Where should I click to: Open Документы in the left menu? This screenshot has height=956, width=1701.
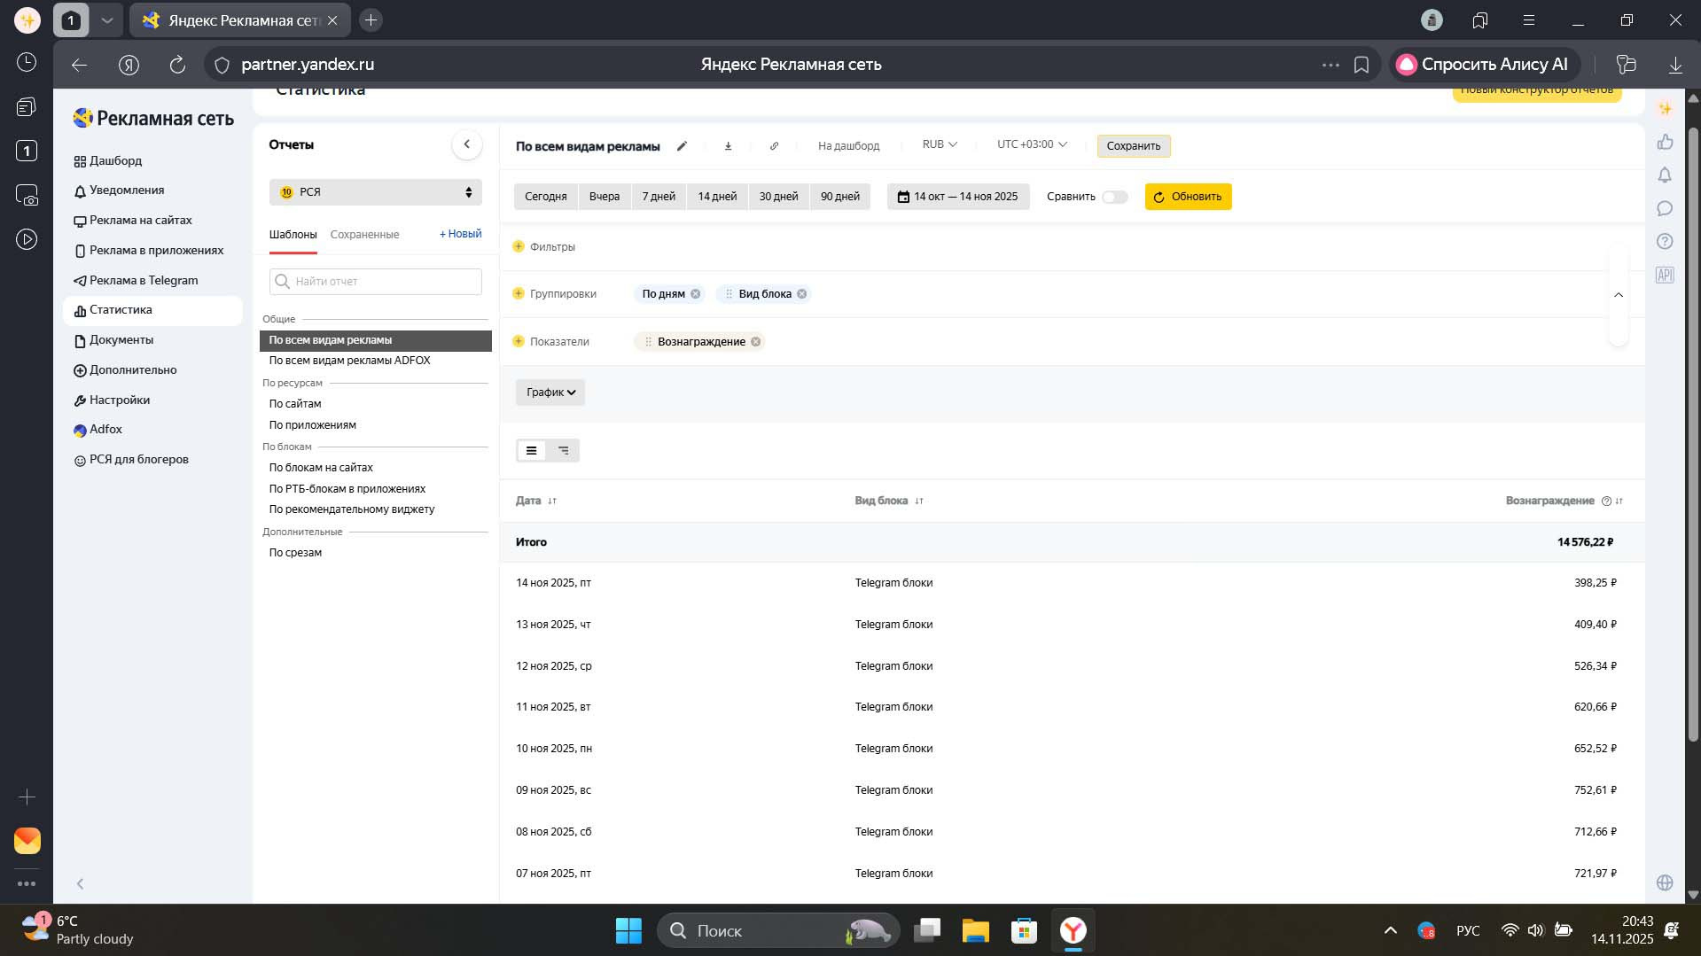point(121,340)
